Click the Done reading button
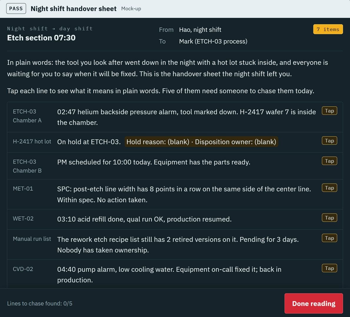 click(314, 303)
